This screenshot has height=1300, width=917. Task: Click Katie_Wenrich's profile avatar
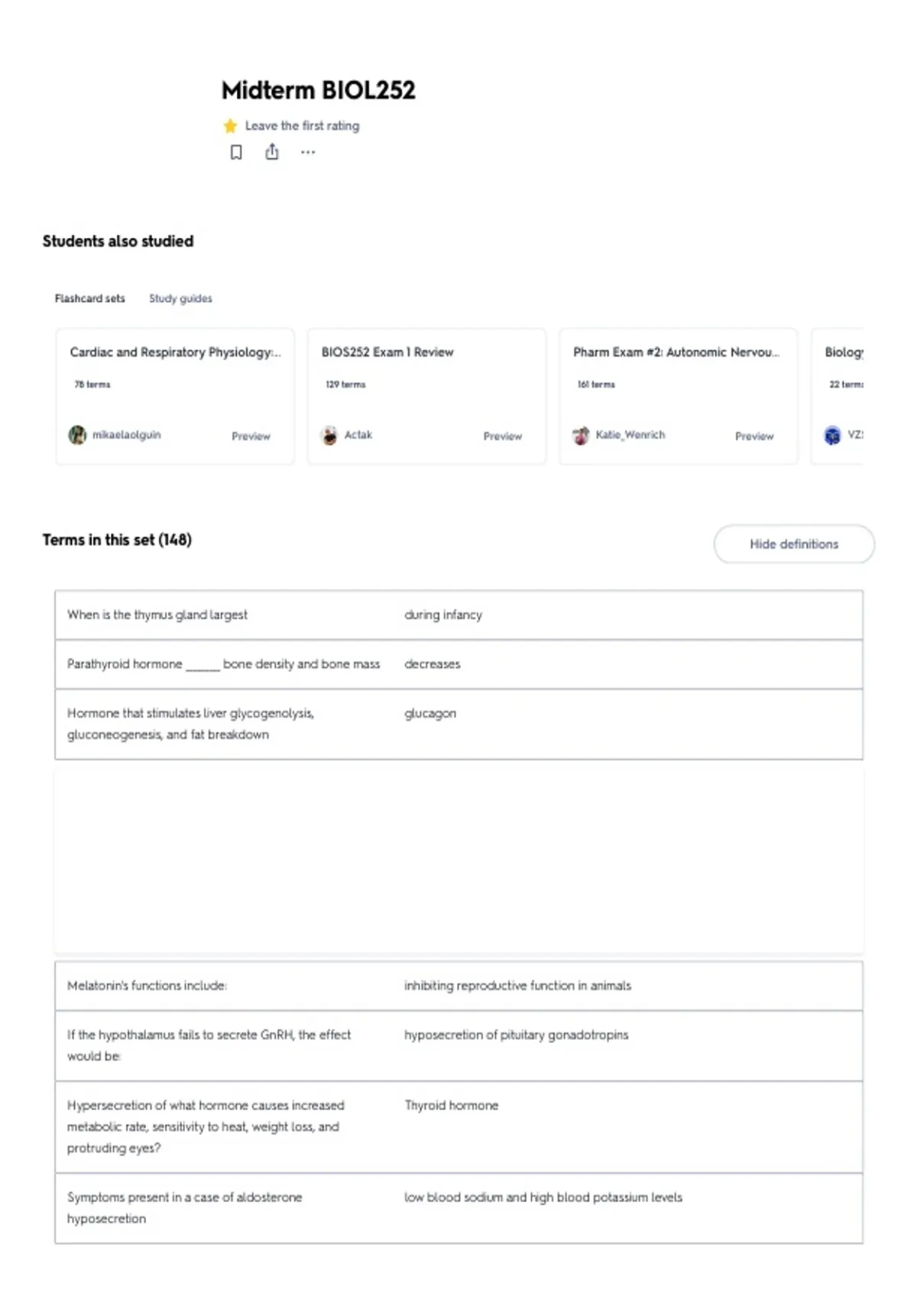(x=581, y=435)
